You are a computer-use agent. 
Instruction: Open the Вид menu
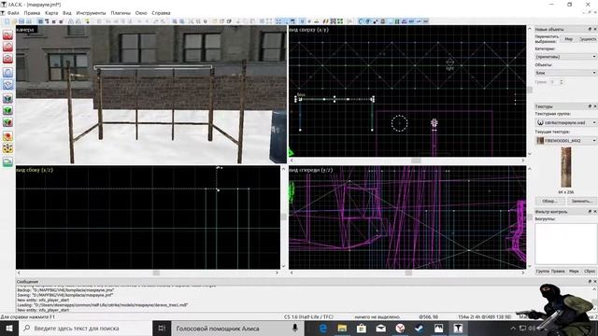tap(67, 13)
